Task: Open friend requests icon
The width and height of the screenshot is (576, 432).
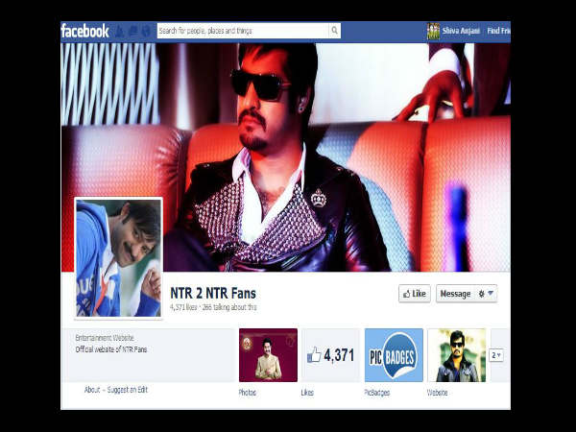Action: tap(119, 31)
